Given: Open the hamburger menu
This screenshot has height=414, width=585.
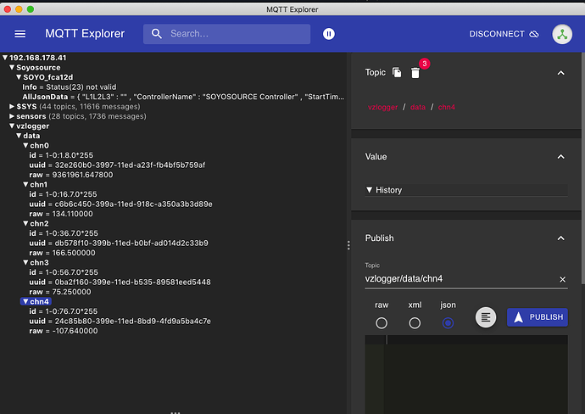Looking at the screenshot, I should coord(20,34).
